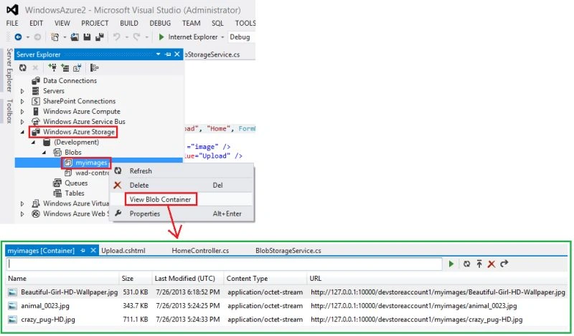Click the red Delete blob icon
Viewport: 574px width, 336px height.
pyautogui.click(x=491, y=264)
